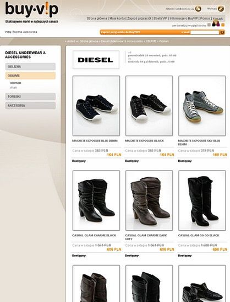Viewport: 230px width, 302px height.
Task: Open bottom-row brown boots product image
Action: pos(96,284)
